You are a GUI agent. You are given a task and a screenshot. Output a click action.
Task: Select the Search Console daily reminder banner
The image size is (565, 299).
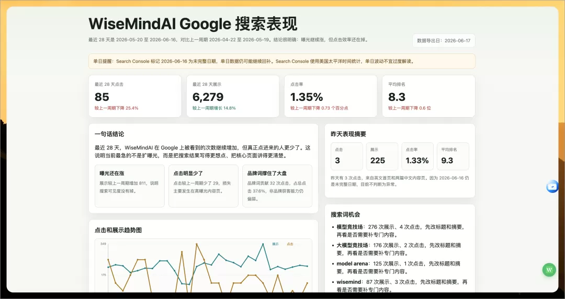click(x=282, y=61)
